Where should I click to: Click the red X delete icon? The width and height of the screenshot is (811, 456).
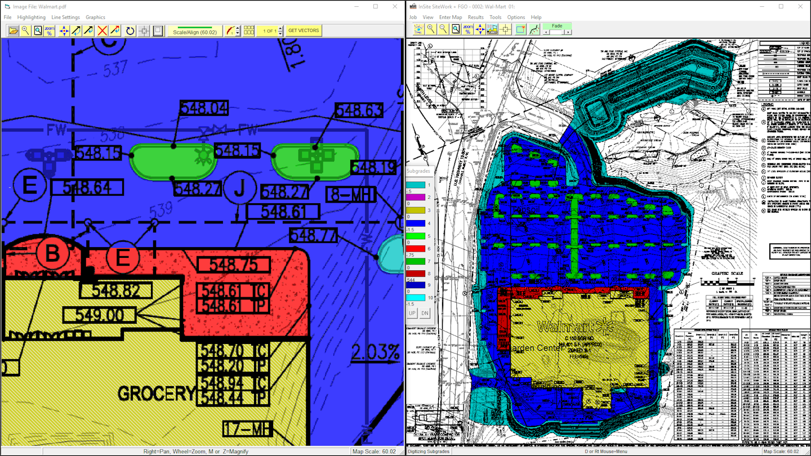pos(102,31)
